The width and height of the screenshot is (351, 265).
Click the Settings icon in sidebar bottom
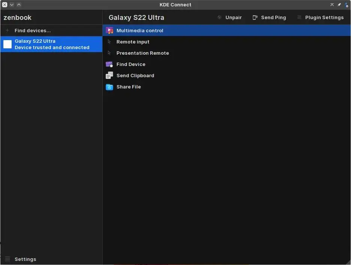click(x=7, y=259)
